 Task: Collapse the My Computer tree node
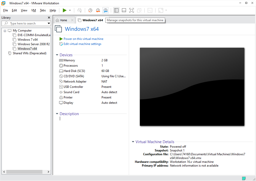pos(5,31)
